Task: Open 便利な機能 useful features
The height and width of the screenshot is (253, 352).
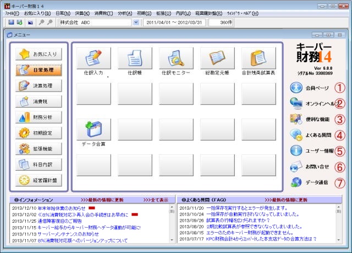Action: (x=310, y=119)
